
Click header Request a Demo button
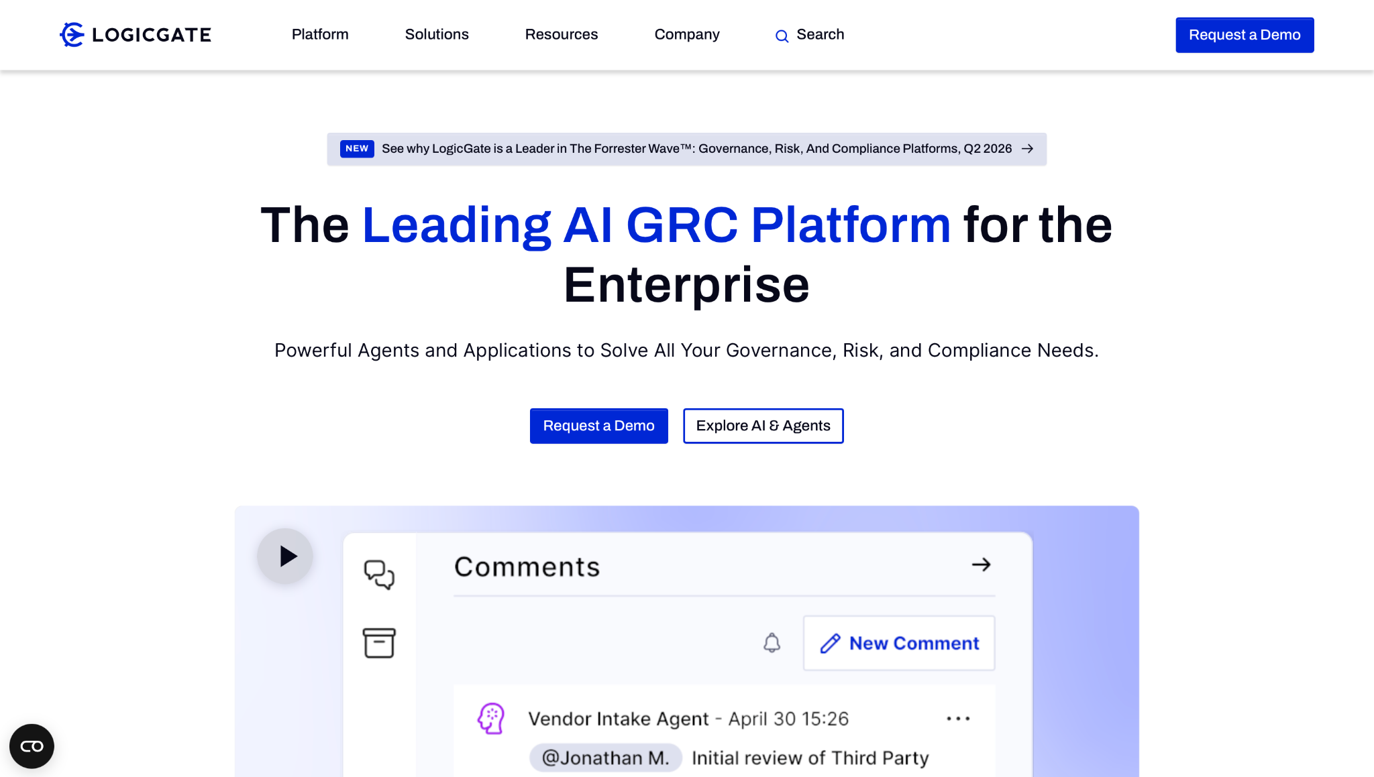coord(1245,35)
